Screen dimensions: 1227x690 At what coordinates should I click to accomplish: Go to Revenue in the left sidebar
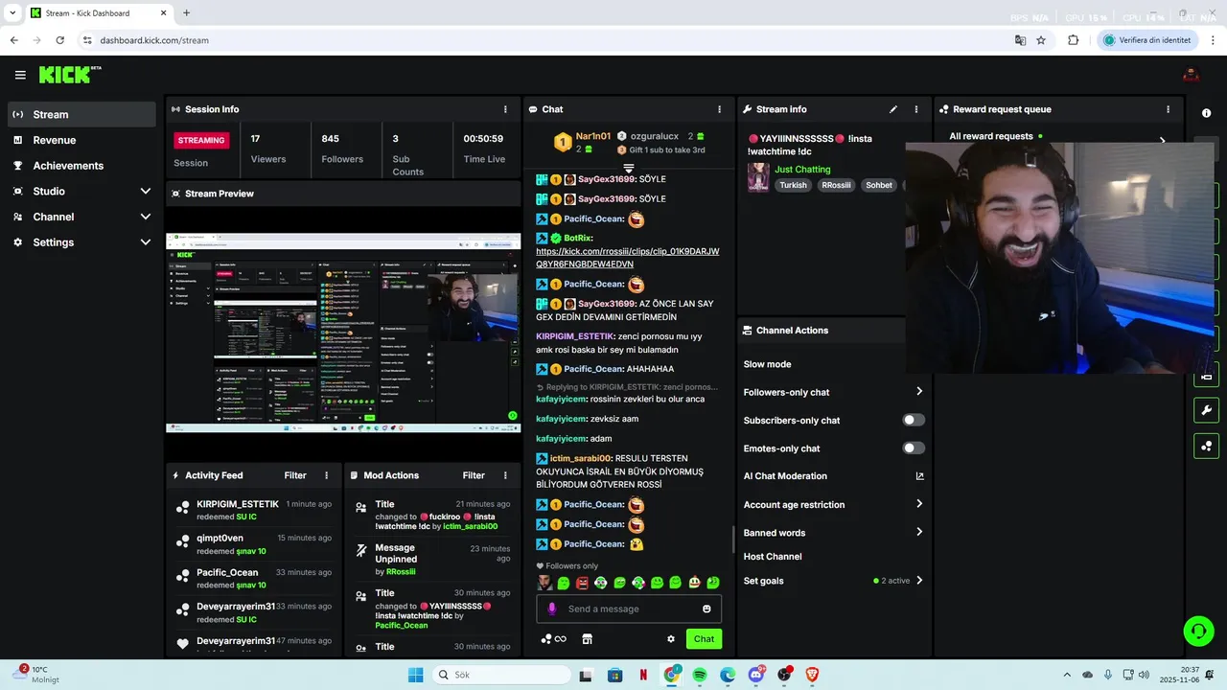click(x=81, y=140)
